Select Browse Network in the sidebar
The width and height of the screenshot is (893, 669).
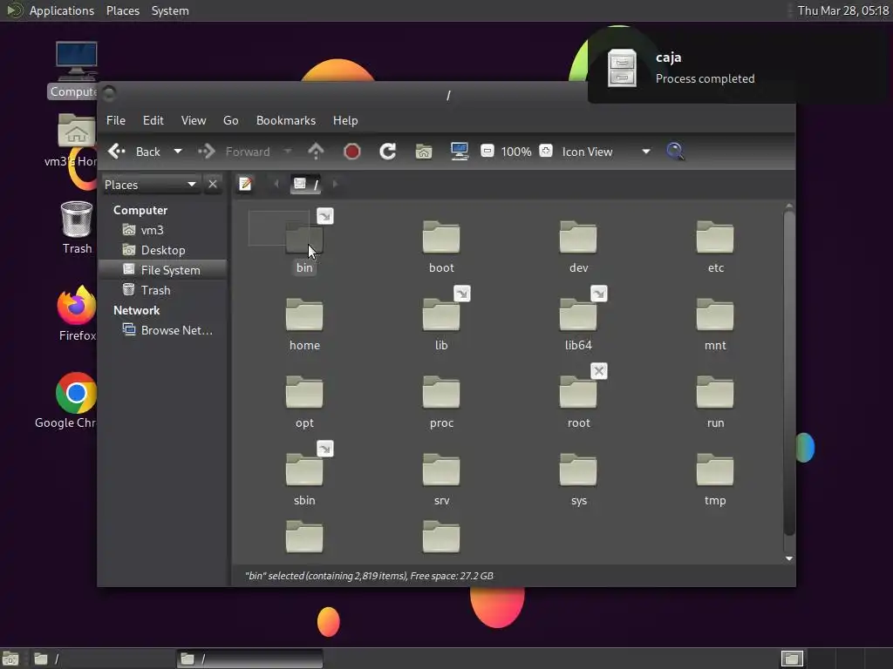164,330
